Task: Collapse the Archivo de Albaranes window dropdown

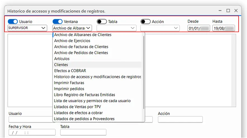Action: [x=72, y=28]
